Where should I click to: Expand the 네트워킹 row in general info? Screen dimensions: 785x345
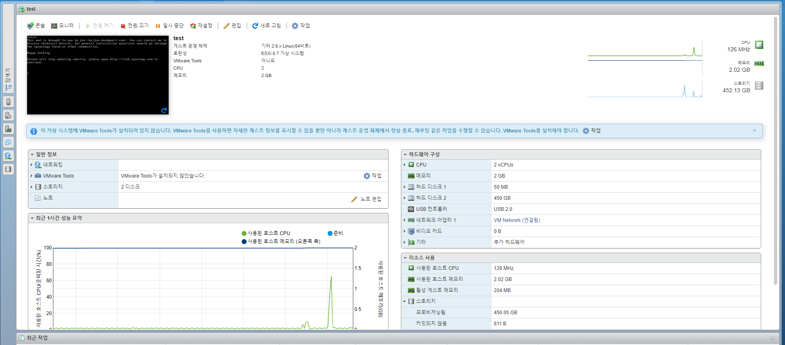coord(31,165)
